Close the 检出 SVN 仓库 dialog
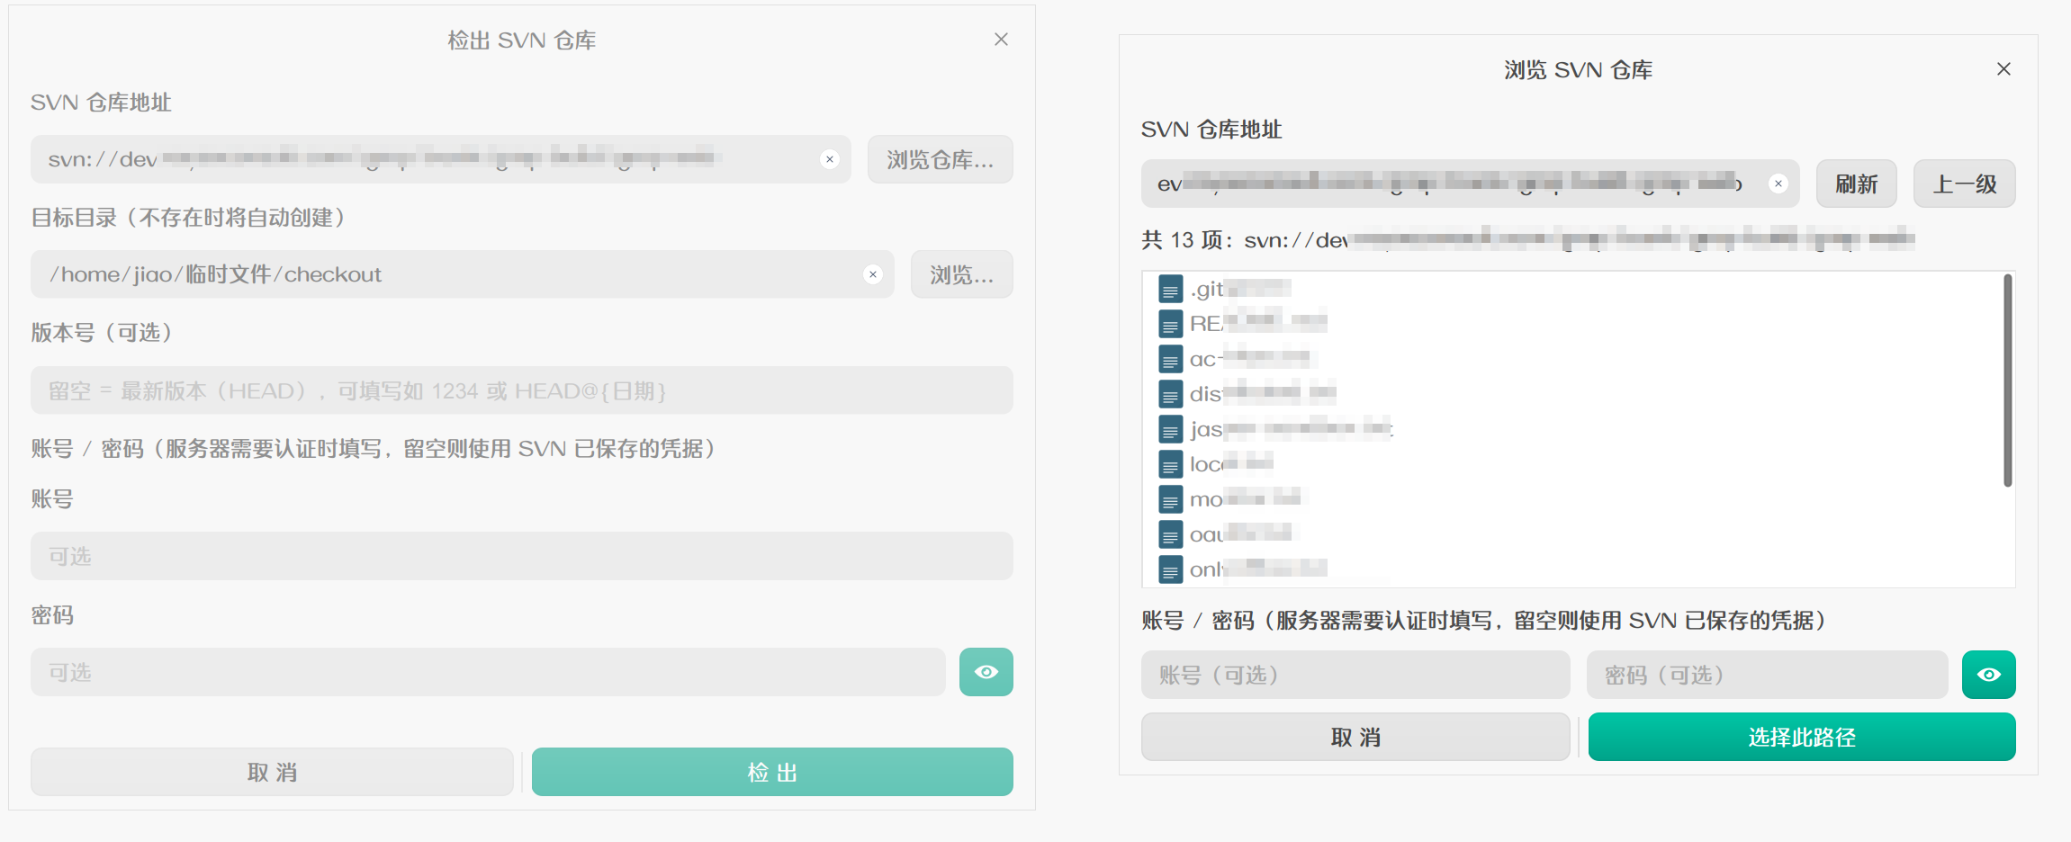Viewport: 2071px width, 842px height. (1001, 40)
